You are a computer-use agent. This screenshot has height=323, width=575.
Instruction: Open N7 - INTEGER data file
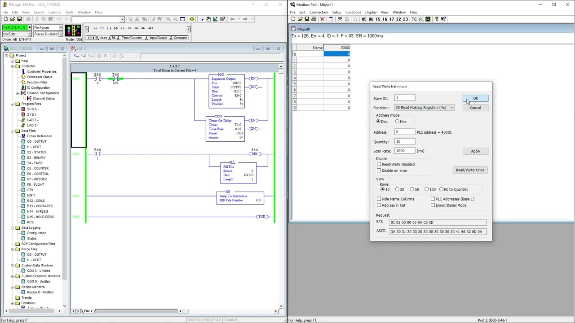[37, 179]
